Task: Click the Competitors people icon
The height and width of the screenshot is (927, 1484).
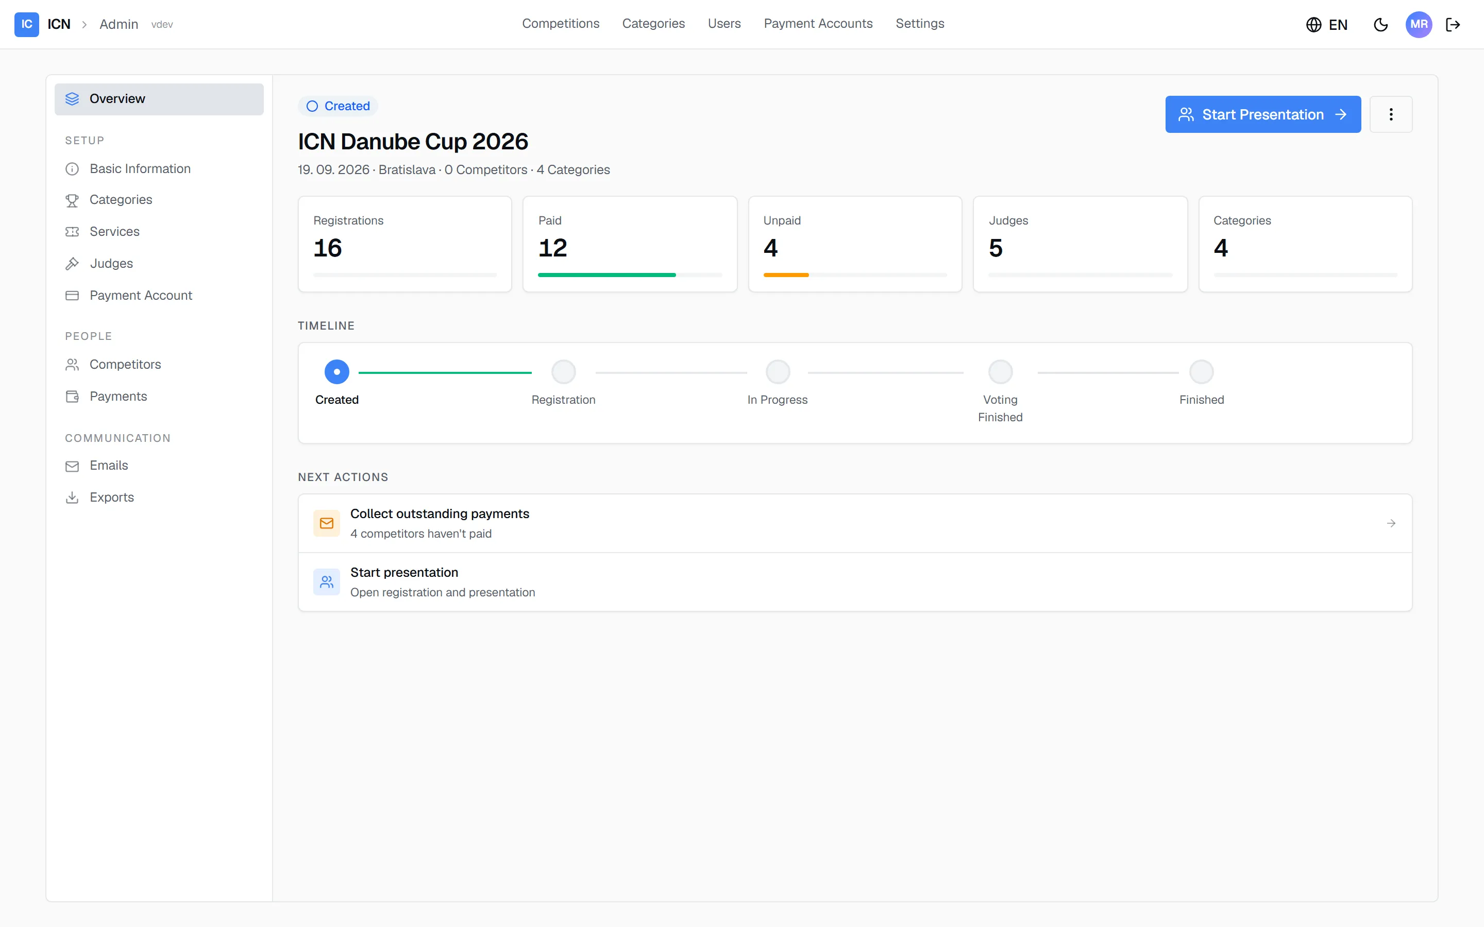Action: click(72, 365)
